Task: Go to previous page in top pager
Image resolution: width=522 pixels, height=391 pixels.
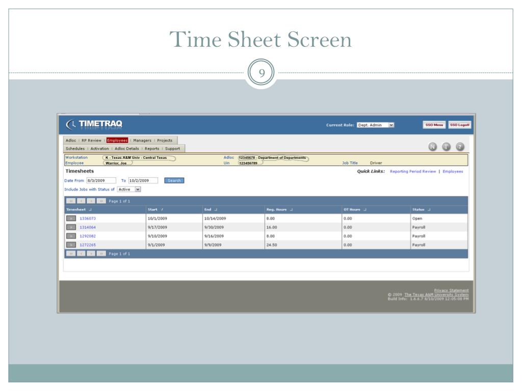Action: 81,201
